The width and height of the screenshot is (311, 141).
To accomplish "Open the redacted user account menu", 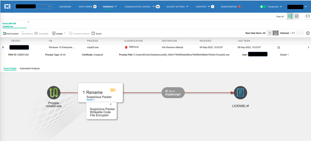I will click(298, 7).
